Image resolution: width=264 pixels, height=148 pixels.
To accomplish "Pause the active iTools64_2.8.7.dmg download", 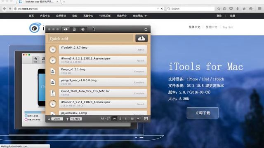I will click(x=53, y=50).
